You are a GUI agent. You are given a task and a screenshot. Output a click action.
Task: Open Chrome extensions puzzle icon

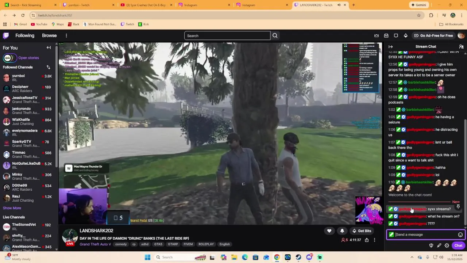click(x=431, y=15)
